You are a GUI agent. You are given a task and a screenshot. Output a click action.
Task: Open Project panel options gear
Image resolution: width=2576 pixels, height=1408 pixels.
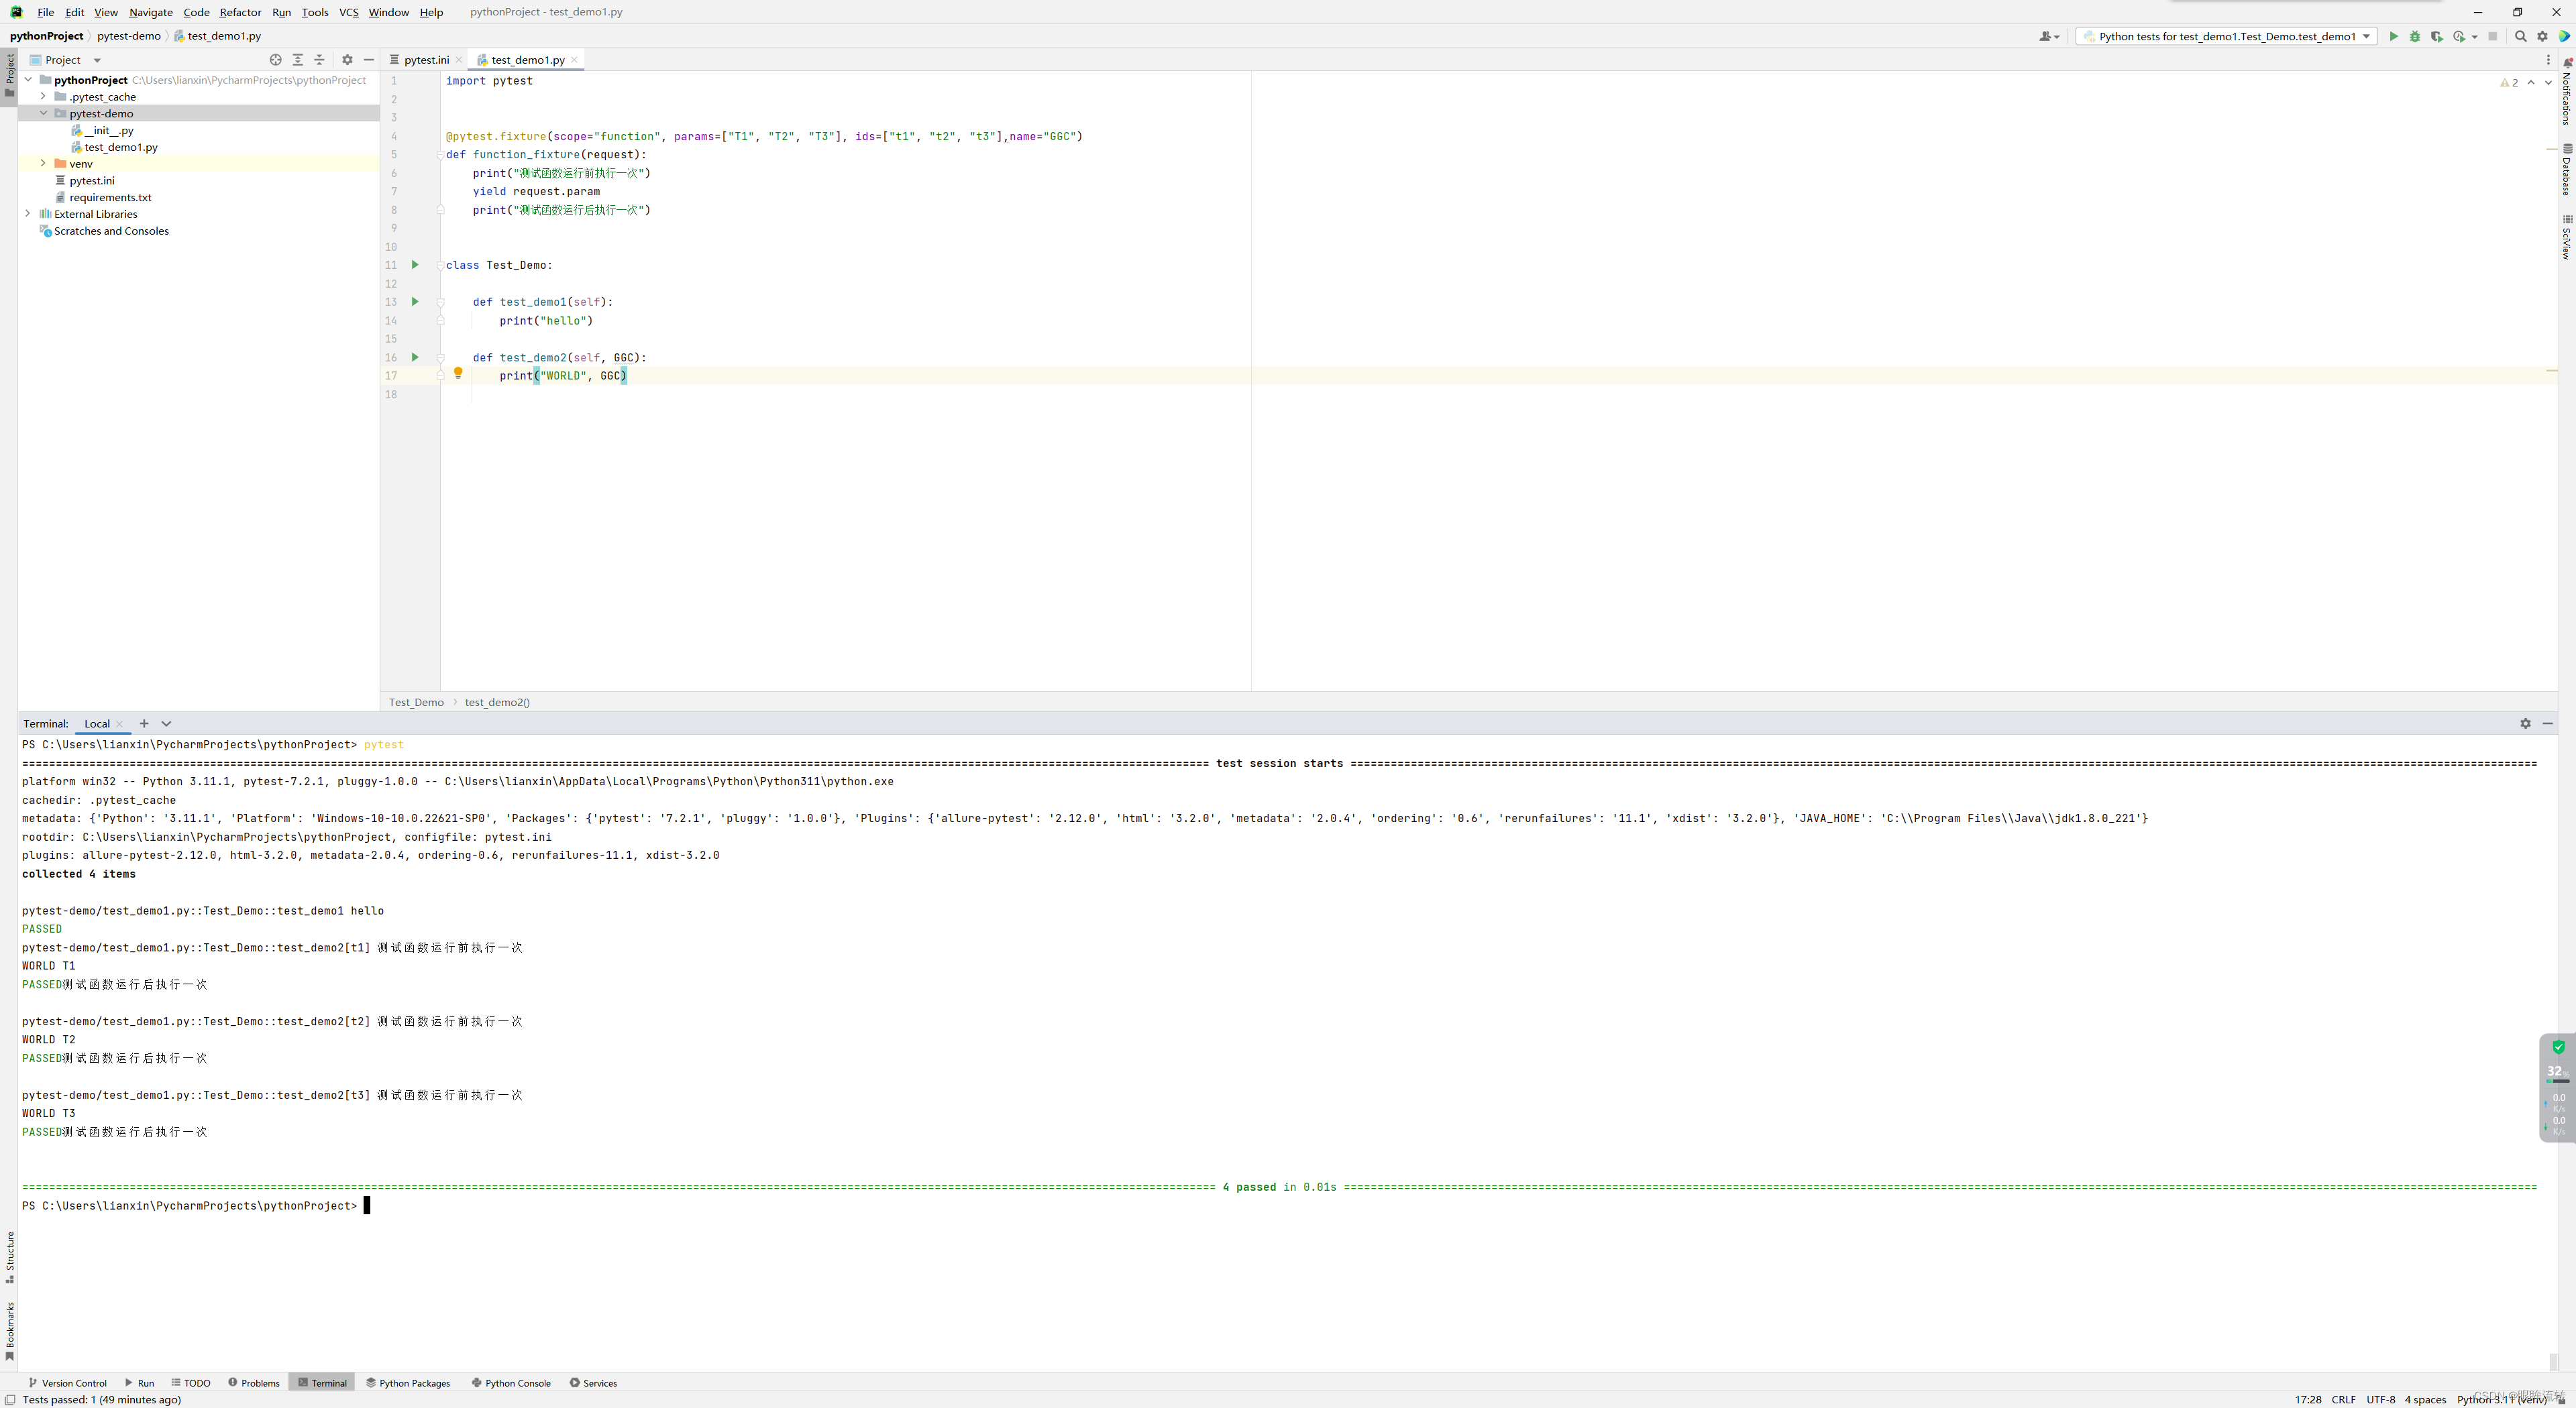point(347,60)
